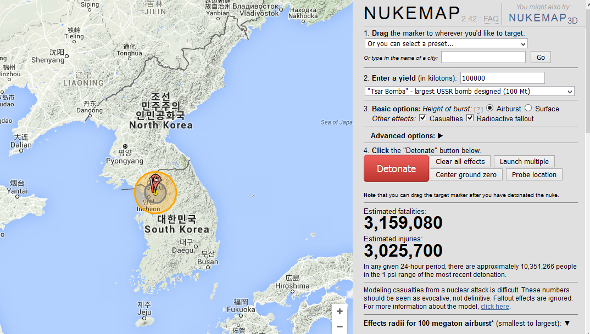The image size is (590, 334).
Task: Click the North Korea country label
Action: (x=160, y=125)
